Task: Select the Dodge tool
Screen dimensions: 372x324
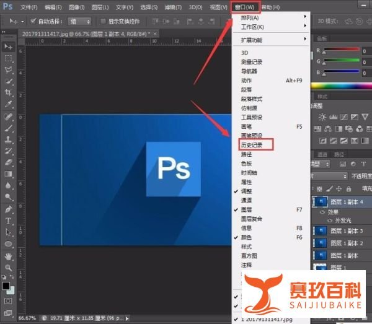Action: 8,197
